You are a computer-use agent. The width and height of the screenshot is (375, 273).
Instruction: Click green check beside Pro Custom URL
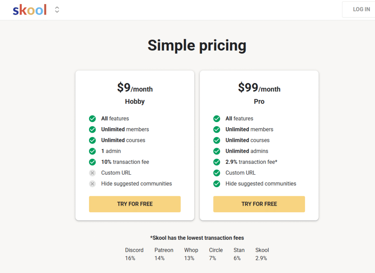point(217,173)
